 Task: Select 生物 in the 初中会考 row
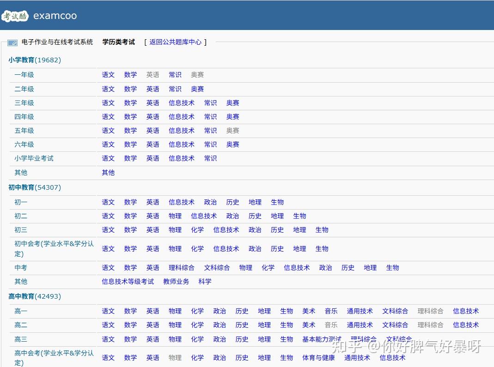pyautogui.click(x=322, y=249)
